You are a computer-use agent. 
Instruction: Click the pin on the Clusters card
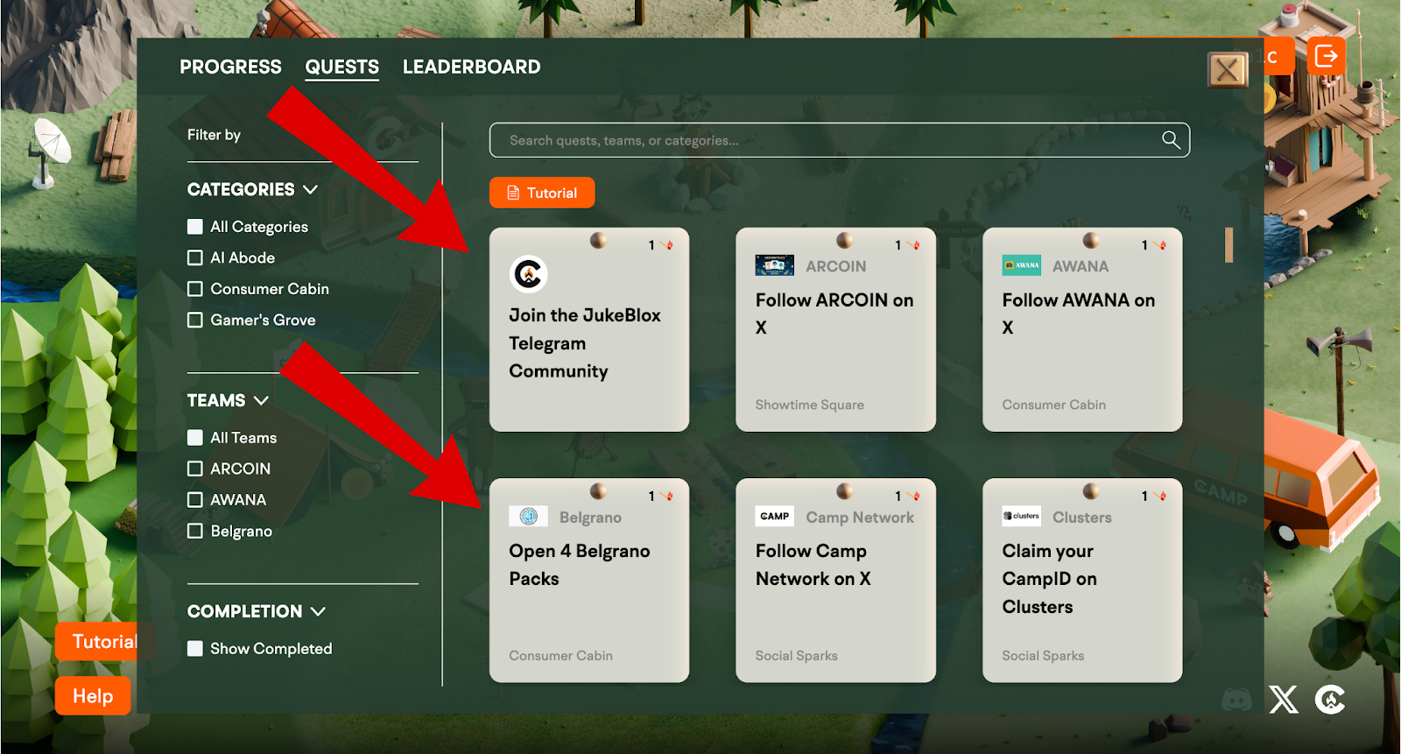(x=1091, y=490)
